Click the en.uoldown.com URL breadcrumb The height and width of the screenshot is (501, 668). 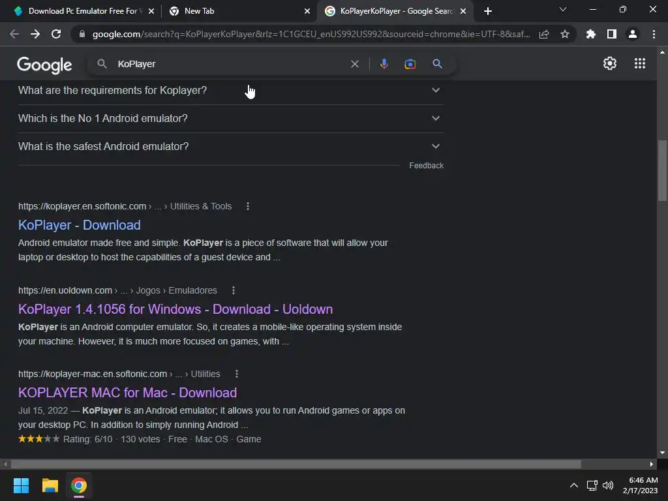tap(117, 290)
